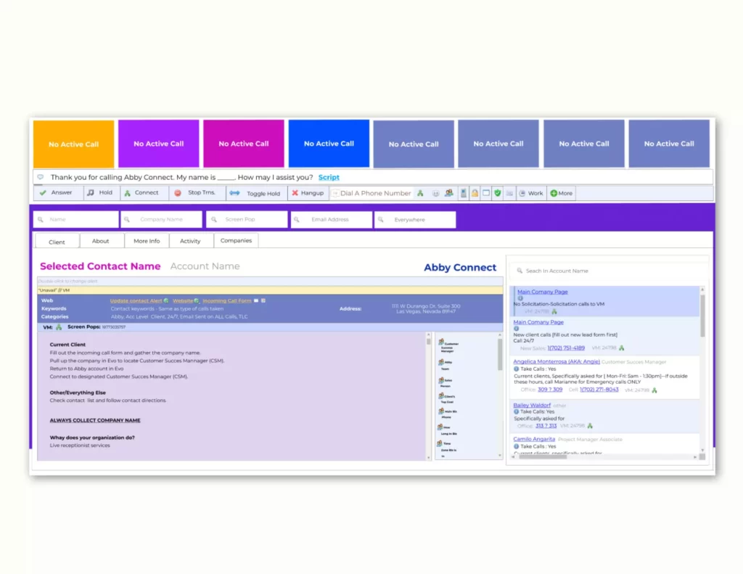Click the info icon beside Bailey's Take Calls
This screenshot has width=743, height=574.
[x=517, y=412]
